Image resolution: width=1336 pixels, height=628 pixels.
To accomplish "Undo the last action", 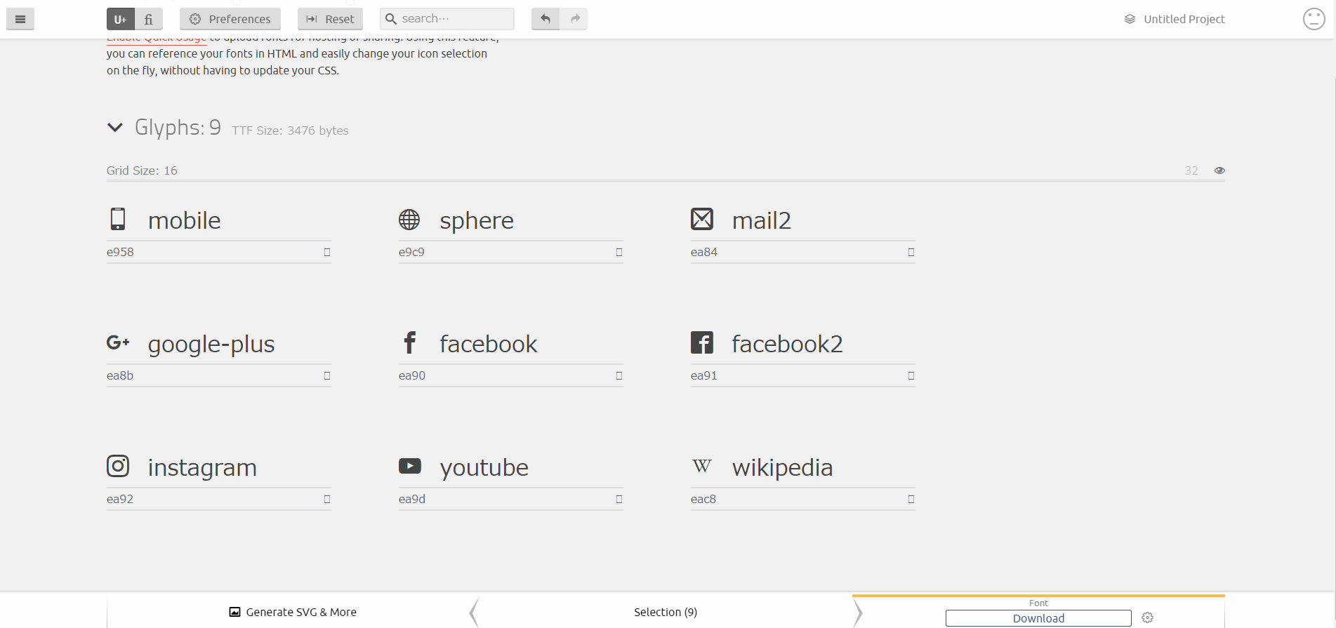I will 545,19.
